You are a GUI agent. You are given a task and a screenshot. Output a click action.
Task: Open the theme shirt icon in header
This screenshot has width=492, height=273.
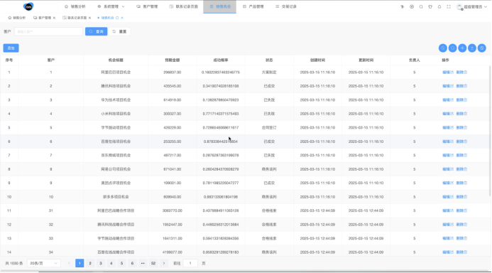(x=430, y=6)
